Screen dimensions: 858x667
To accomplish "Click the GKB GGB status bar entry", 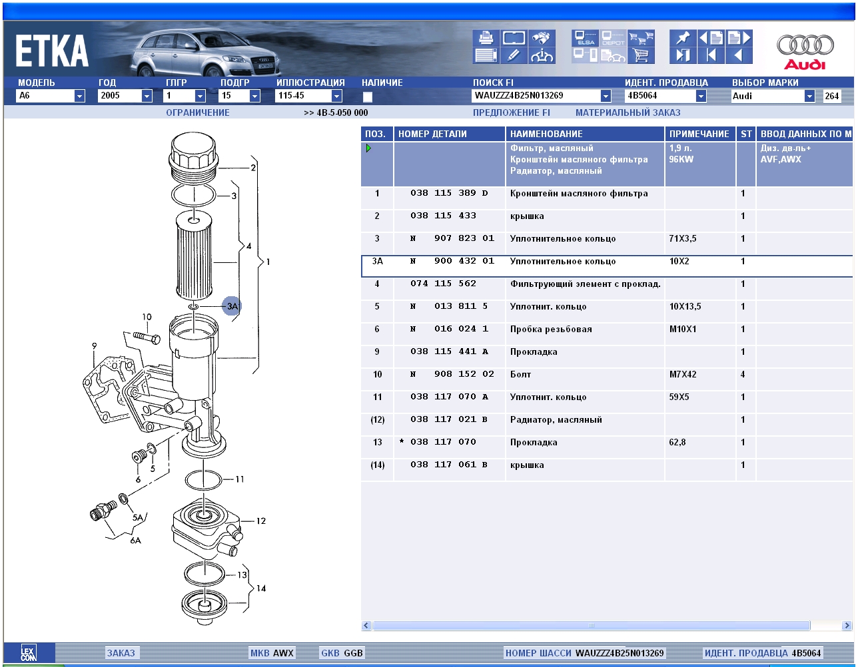I will coord(342,653).
